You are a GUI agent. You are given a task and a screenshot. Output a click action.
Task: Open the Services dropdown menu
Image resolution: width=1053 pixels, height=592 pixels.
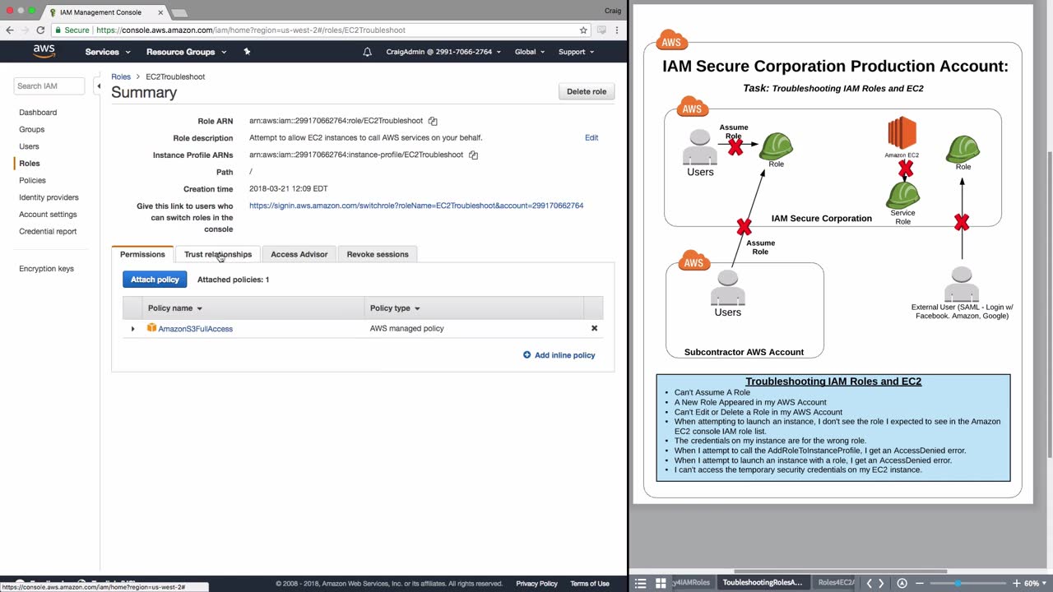pos(108,52)
